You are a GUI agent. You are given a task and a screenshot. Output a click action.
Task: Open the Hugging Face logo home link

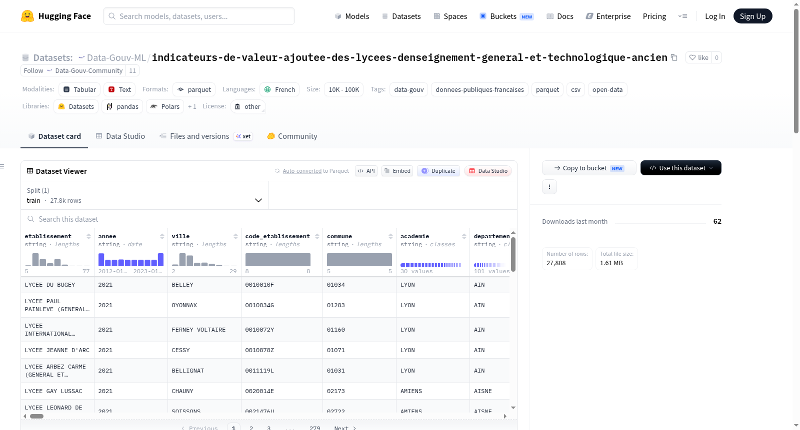pos(55,16)
